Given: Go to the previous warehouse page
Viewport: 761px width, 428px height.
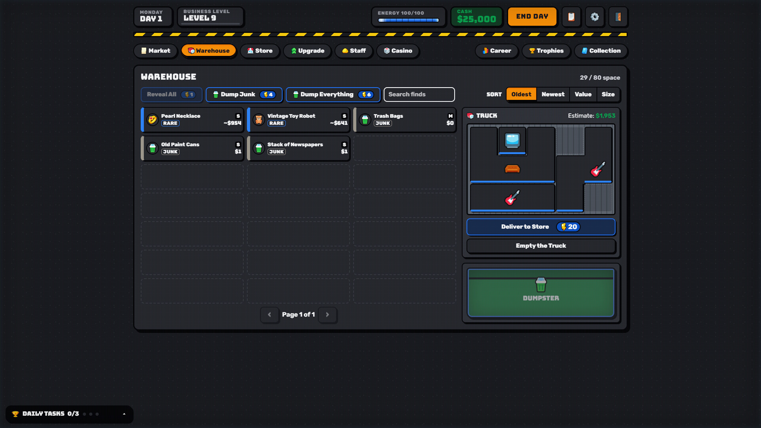Looking at the screenshot, I should 270,315.
